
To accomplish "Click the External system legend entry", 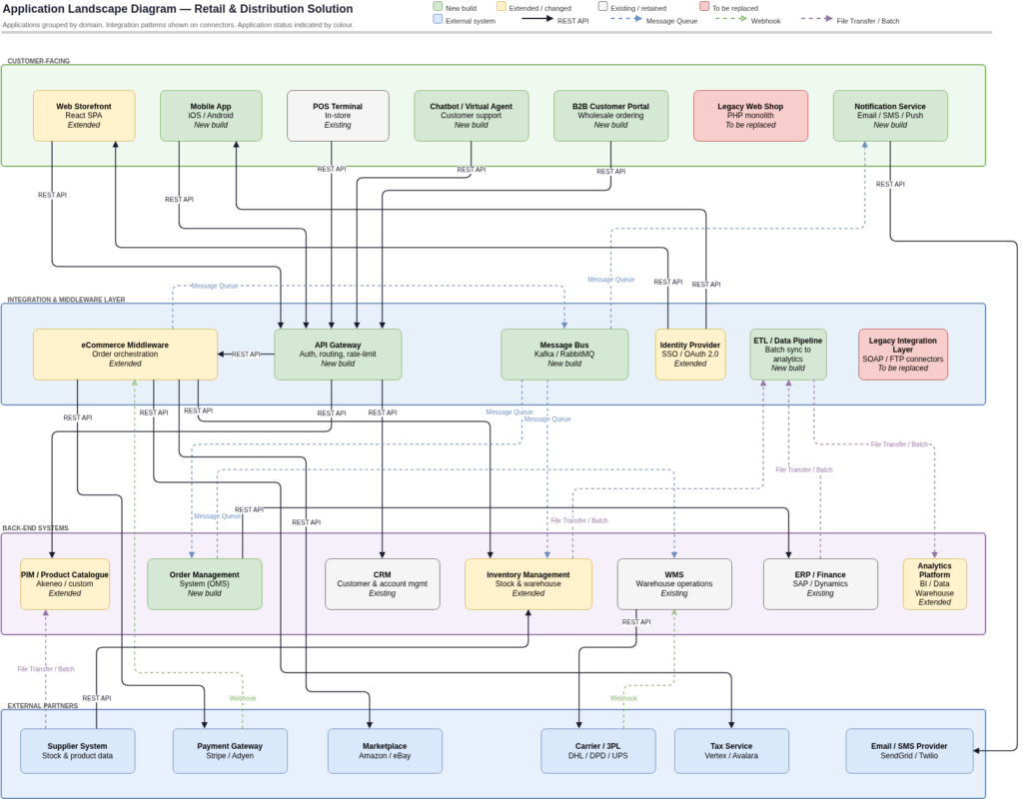I will [x=437, y=20].
